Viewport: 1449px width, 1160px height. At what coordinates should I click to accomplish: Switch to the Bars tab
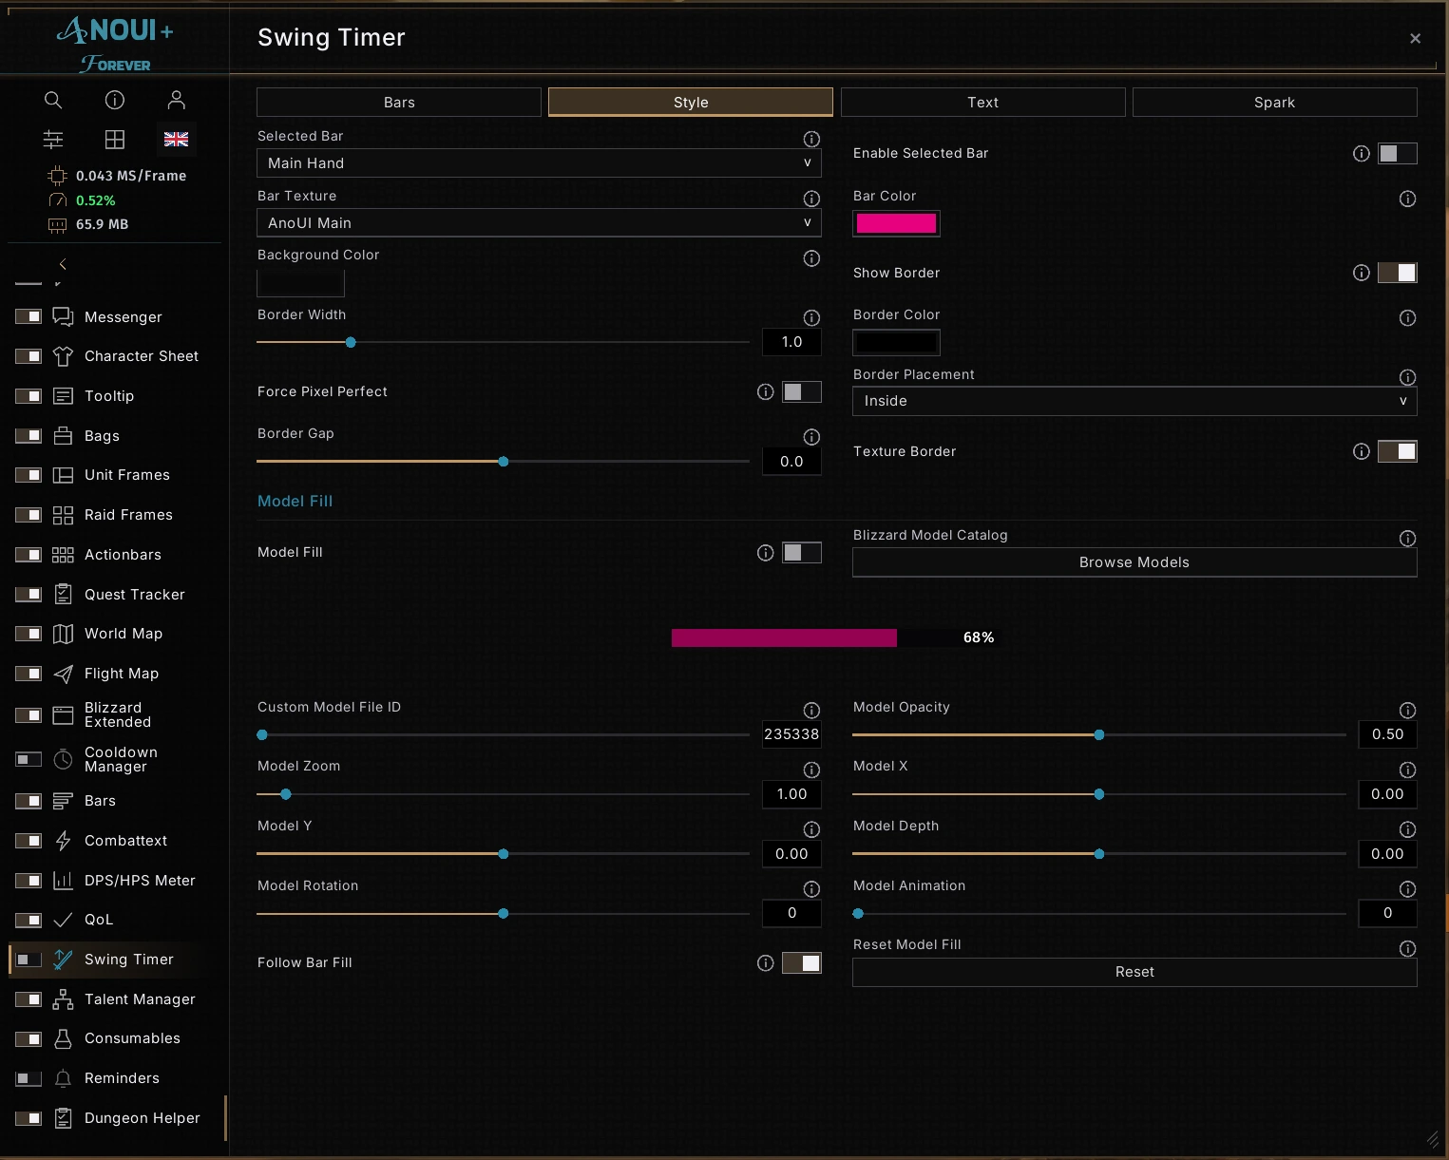point(399,103)
